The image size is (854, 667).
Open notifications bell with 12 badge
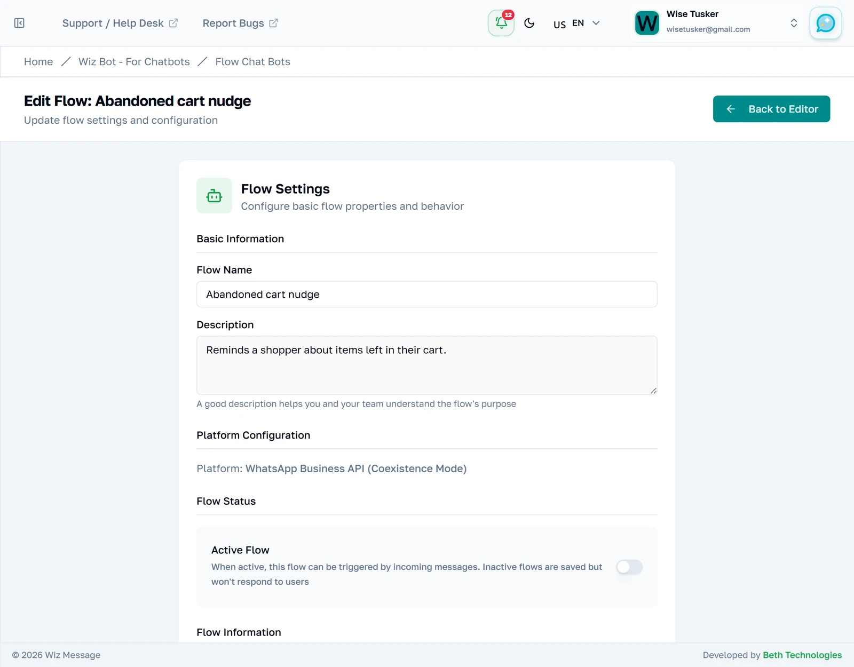[501, 23]
